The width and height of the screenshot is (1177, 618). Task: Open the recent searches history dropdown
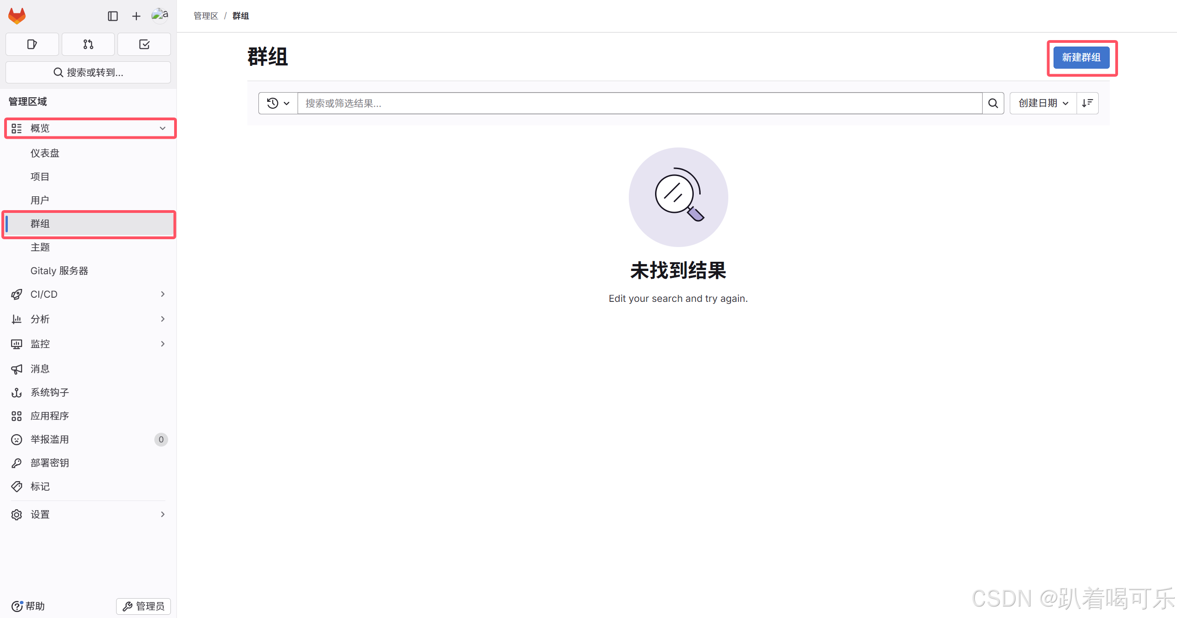[x=278, y=103]
